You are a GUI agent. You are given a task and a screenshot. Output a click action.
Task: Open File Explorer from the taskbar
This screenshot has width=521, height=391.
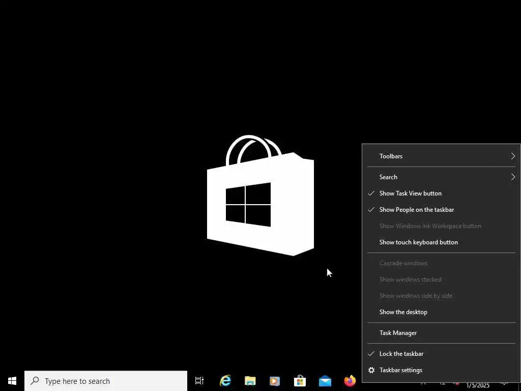click(x=250, y=381)
